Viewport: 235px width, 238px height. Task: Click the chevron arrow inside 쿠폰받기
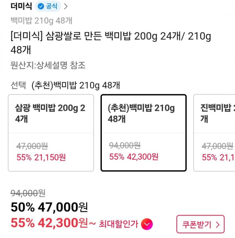point(217,224)
